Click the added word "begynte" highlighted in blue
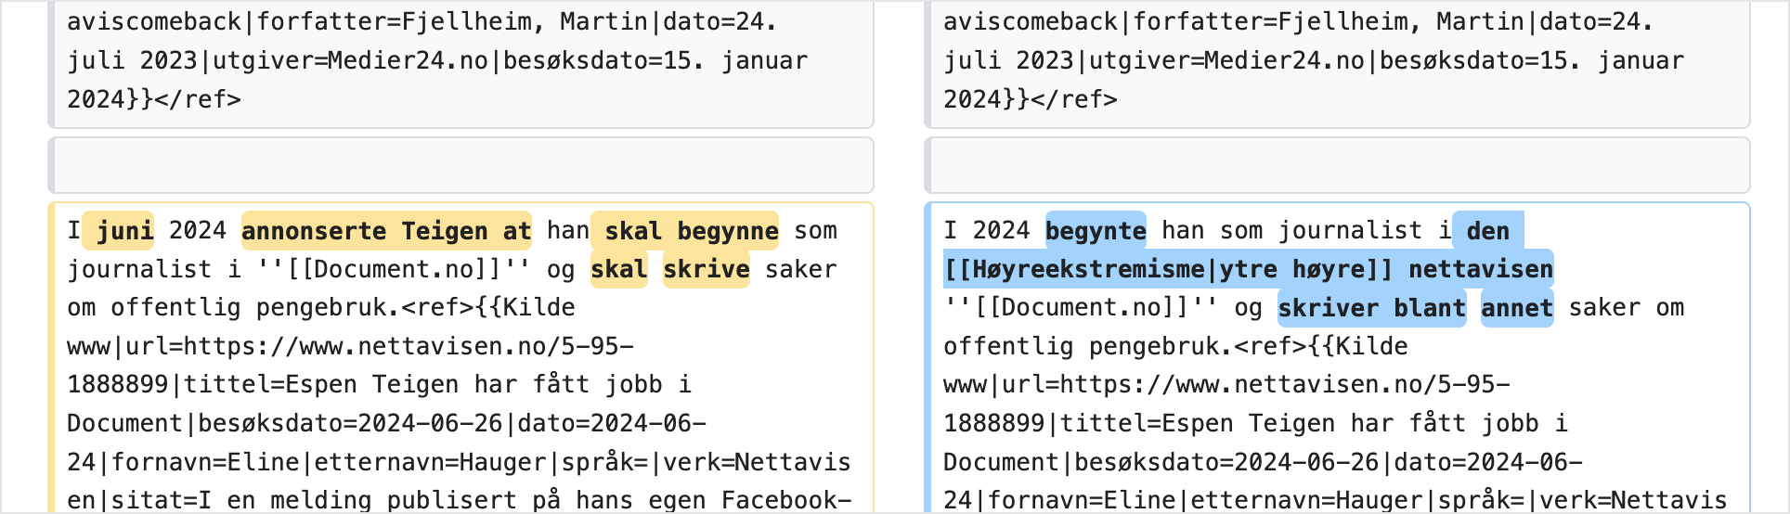This screenshot has height=514, width=1790. (1096, 231)
